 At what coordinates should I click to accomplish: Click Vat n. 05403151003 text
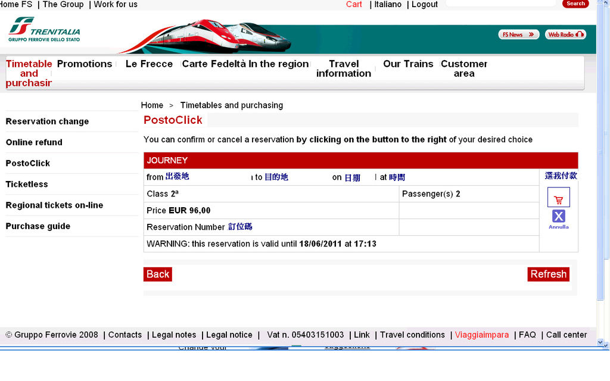click(x=306, y=335)
